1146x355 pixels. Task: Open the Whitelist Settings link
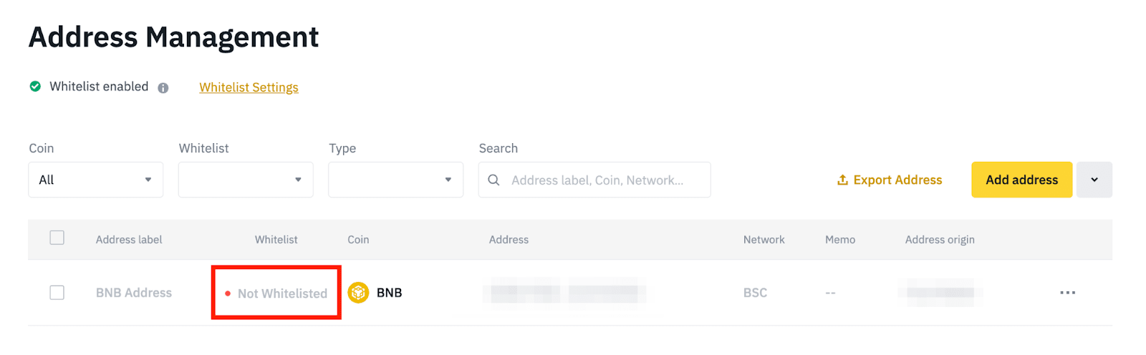(x=249, y=87)
